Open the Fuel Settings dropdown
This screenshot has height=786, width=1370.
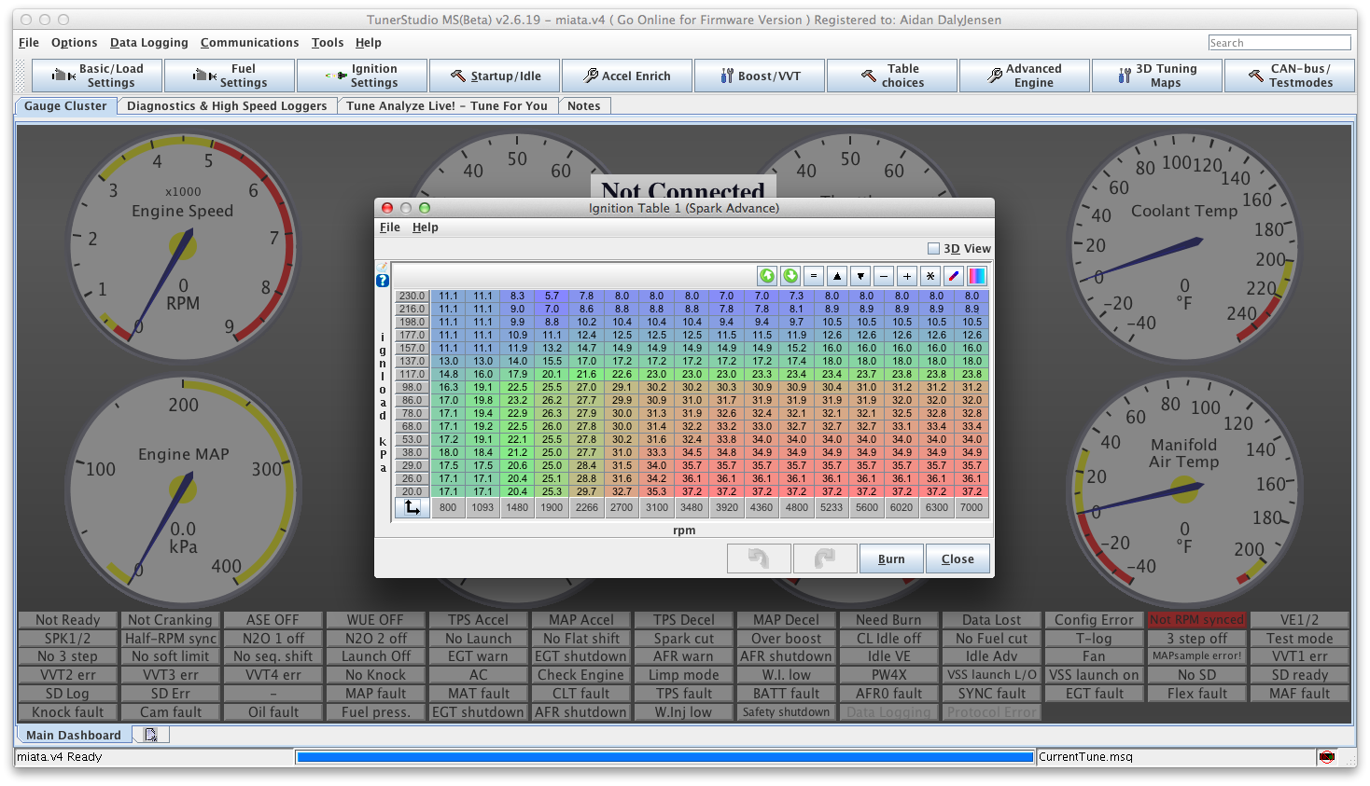point(230,76)
